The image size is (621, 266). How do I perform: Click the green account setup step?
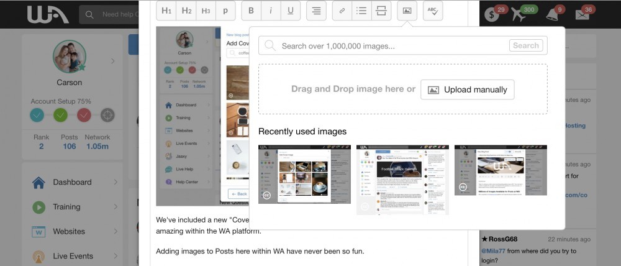61,116
